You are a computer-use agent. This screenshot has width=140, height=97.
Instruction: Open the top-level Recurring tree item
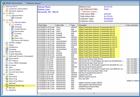click(13, 79)
